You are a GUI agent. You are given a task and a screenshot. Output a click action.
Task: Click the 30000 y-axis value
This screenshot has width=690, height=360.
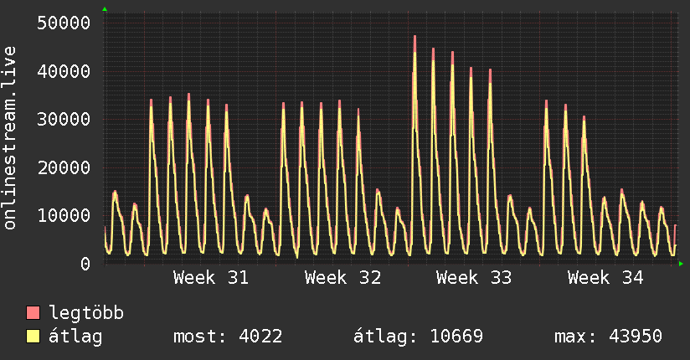64,119
